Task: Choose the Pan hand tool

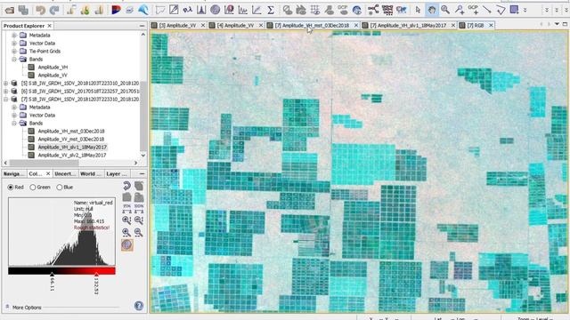Action: (x=431, y=10)
